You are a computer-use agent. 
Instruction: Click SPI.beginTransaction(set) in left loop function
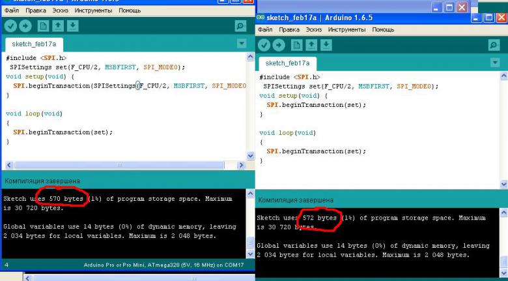(63, 132)
